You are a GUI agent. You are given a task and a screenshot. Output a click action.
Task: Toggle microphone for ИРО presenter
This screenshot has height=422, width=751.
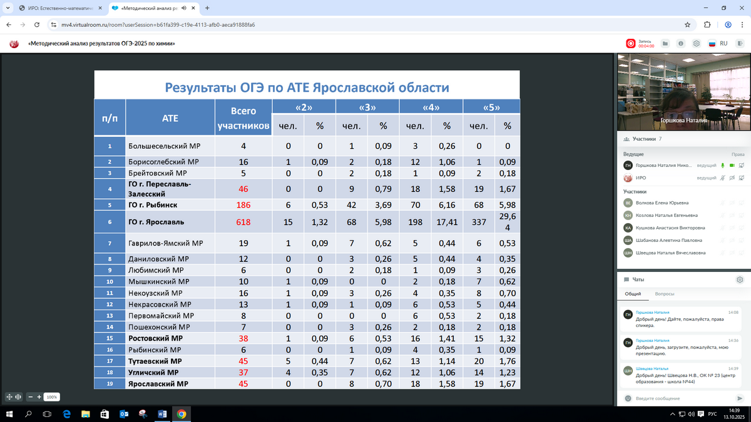tap(722, 178)
